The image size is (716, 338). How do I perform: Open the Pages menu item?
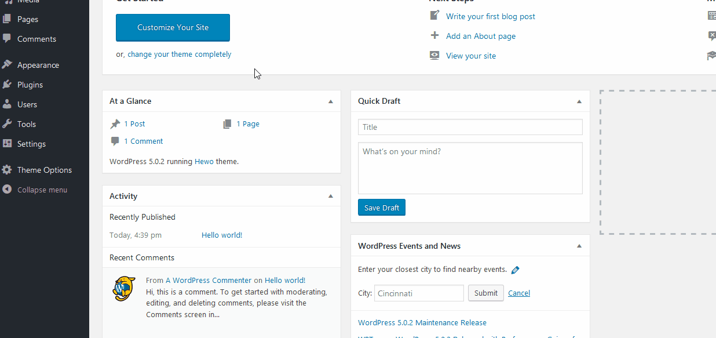pos(28,19)
